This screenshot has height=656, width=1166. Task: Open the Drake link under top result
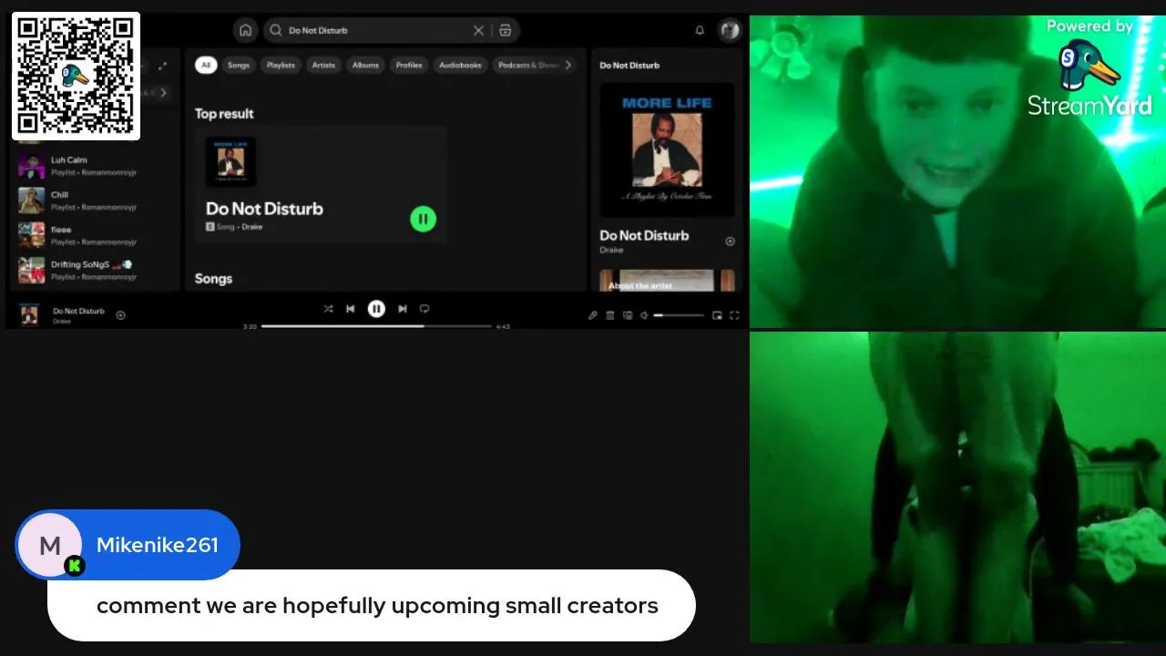tap(251, 227)
